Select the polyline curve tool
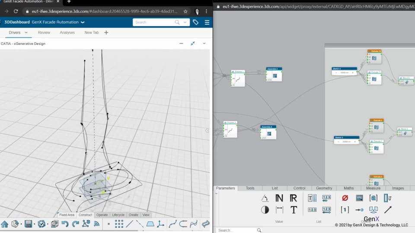Viewport: 415px width, 233px height. click(x=172, y=224)
